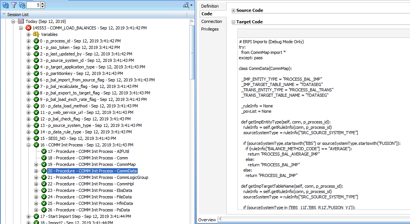Select '20 - Procedure - COMM Init Process - CommData'

coord(92,171)
